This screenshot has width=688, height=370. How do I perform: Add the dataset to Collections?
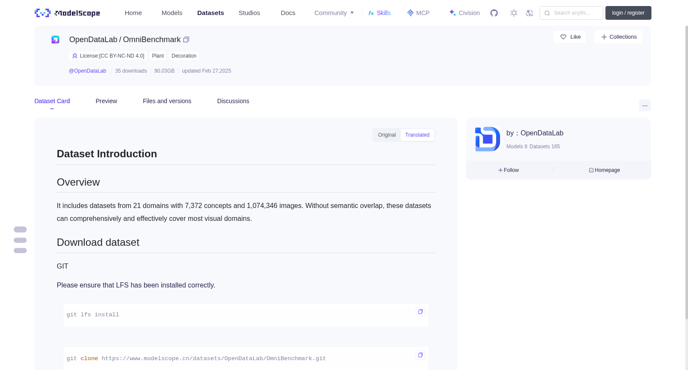618,37
